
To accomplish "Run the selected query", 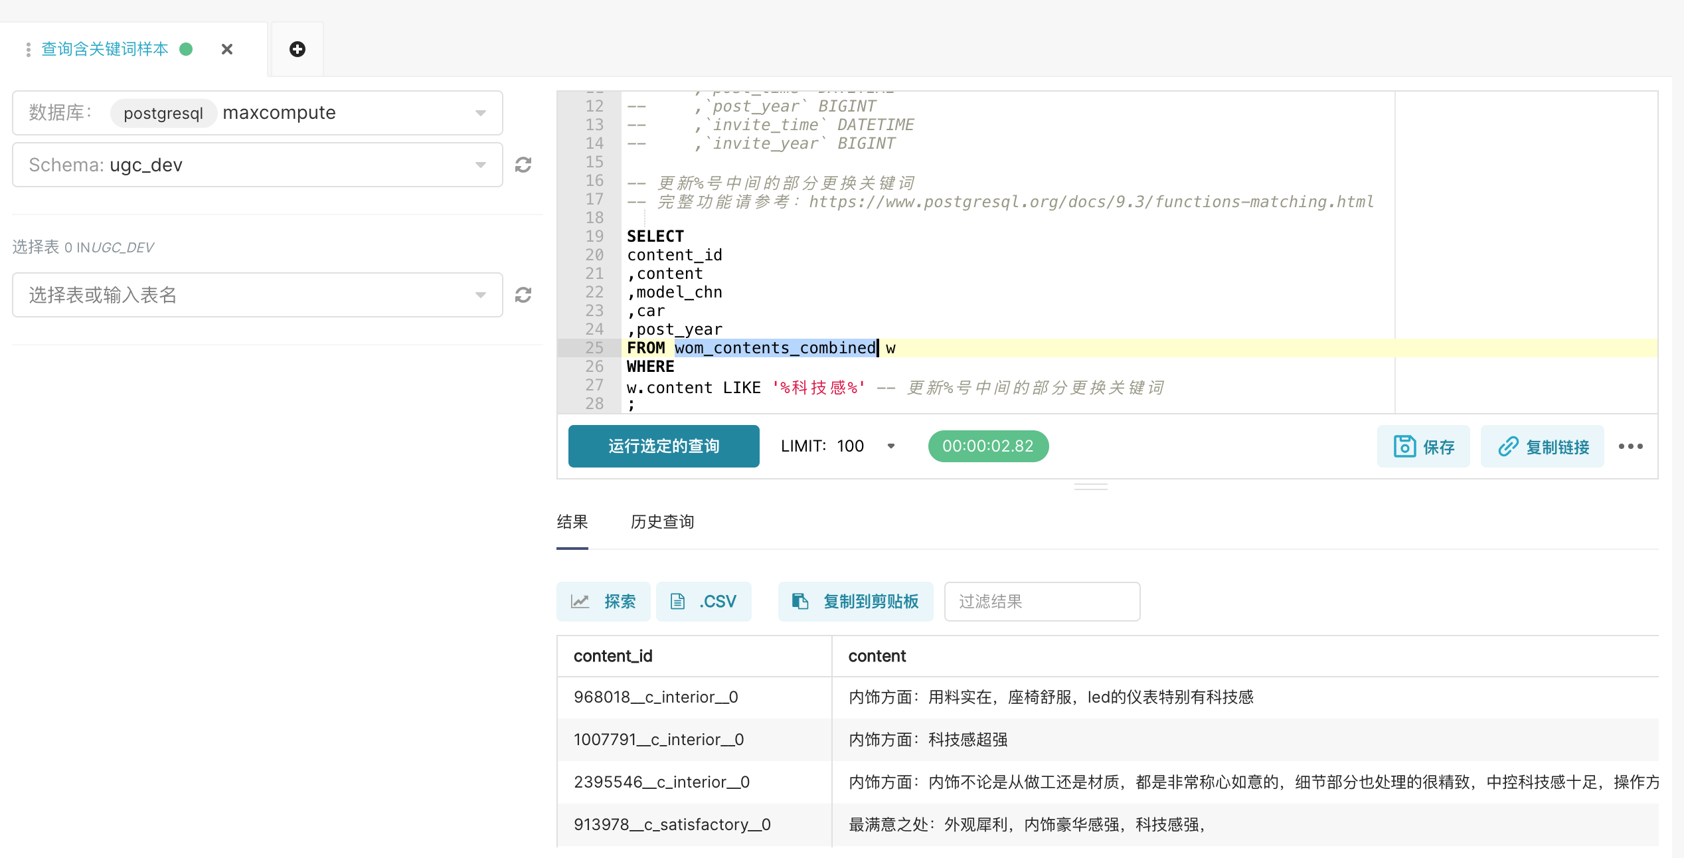I will pos(664,446).
